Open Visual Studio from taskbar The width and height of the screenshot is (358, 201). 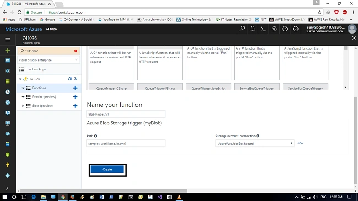point(160,197)
